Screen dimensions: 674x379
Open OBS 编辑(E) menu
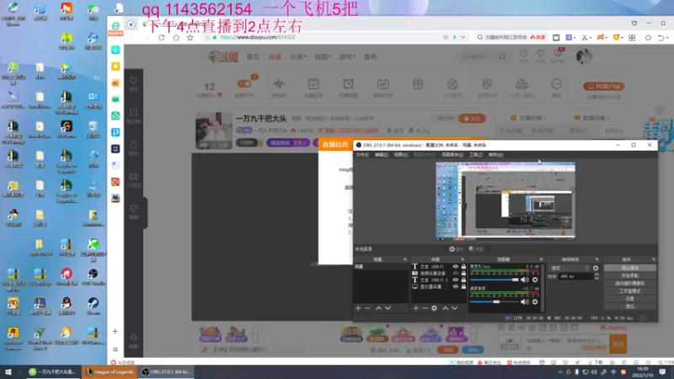(x=382, y=155)
